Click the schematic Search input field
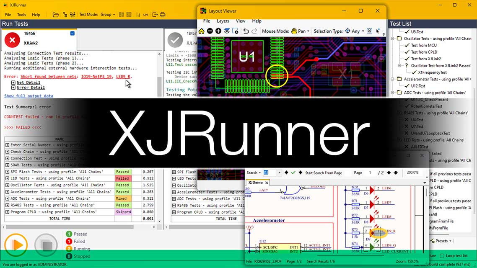This screenshot has height=268, width=477. click(272, 173)
